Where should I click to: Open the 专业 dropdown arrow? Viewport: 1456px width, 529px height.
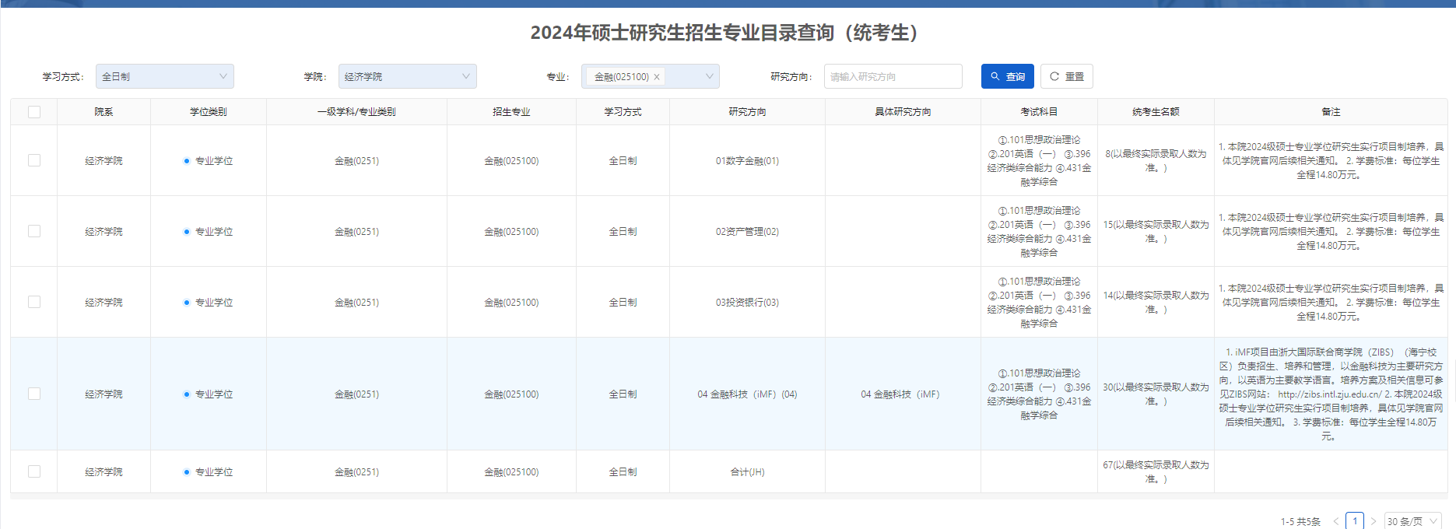(709, 76)
